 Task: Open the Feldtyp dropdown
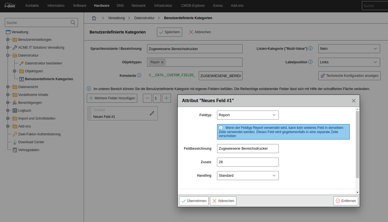pos(248,115)
